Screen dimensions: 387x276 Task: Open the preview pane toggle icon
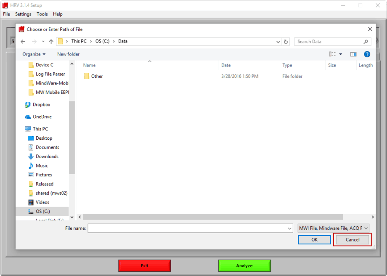[x=353, y=54]
